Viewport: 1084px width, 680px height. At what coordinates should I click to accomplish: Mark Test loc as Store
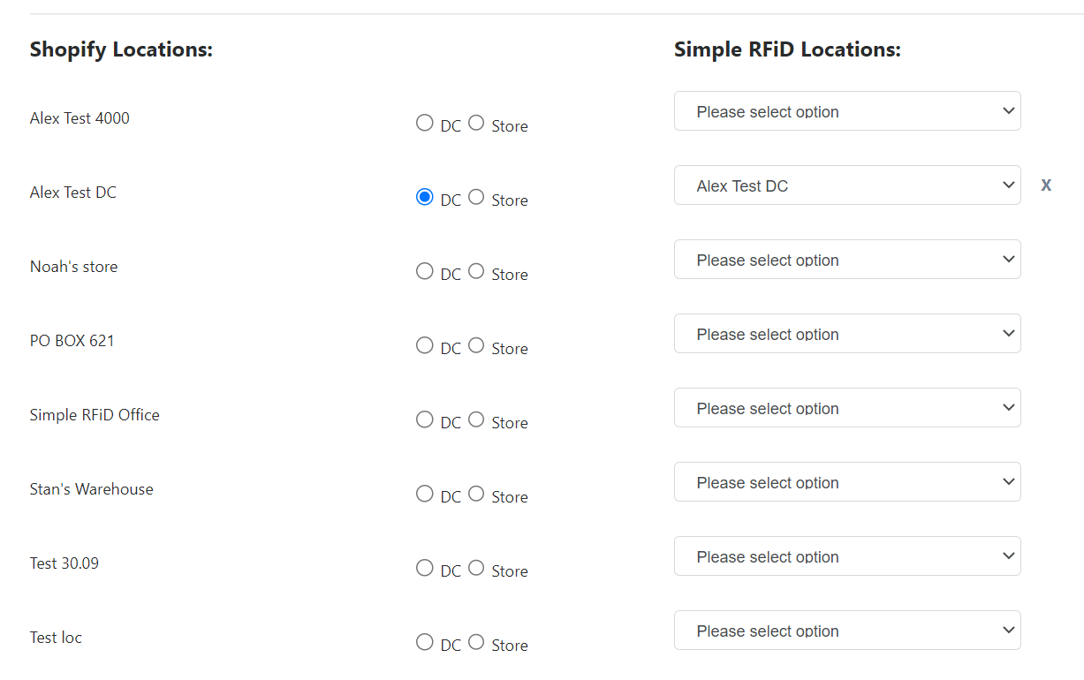click(476, 642)
